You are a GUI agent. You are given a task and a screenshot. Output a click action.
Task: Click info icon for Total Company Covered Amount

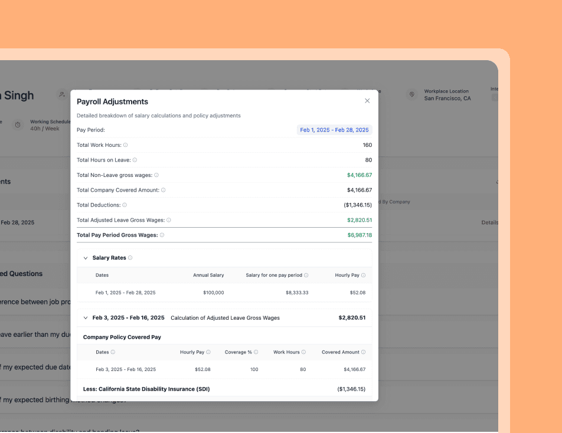coord(163,190)
